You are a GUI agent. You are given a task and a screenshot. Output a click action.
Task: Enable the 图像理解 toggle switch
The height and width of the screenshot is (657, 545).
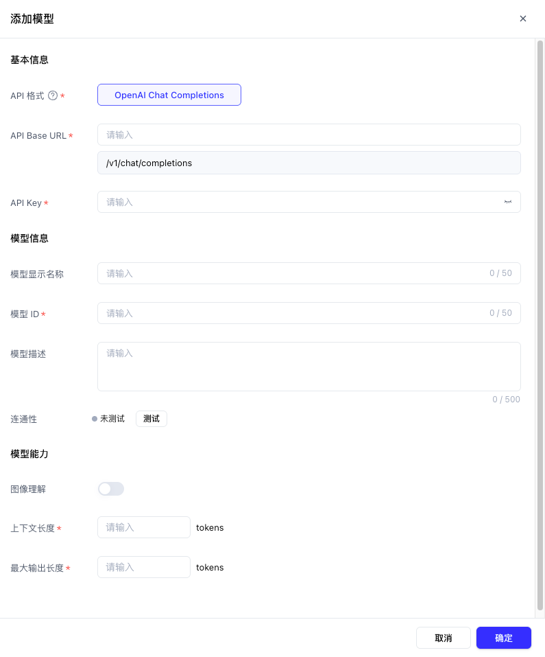click(x=111, y=489)
